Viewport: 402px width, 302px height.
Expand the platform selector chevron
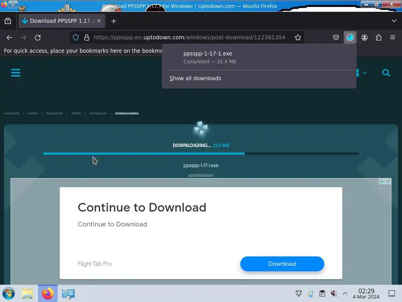(x=365, y=73)
